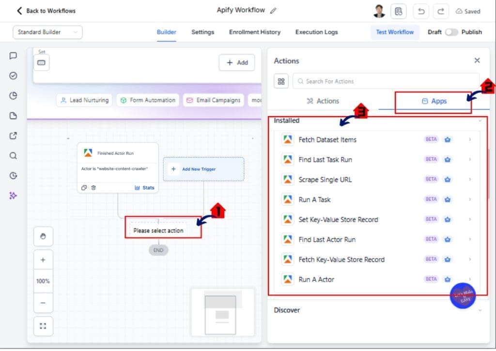Click the Search For Actions field
The height and width of the screenshot is (351, 496).
click(x=386, y=81)
